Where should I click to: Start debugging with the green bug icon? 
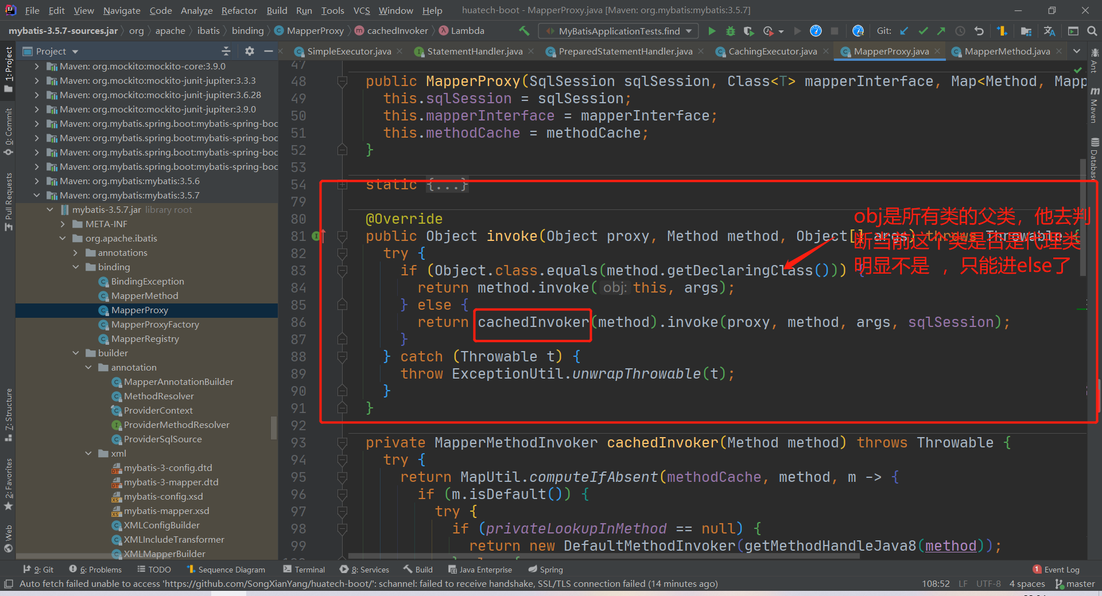731,31
